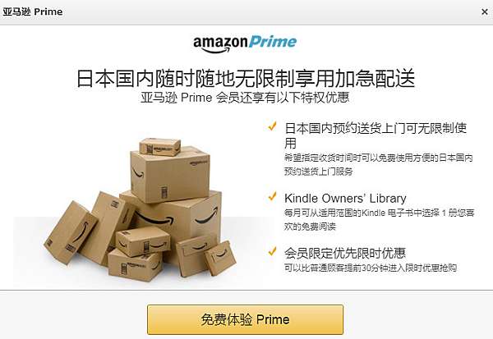Close the 亚马逊 Prime dialog with X

(485, 12)
